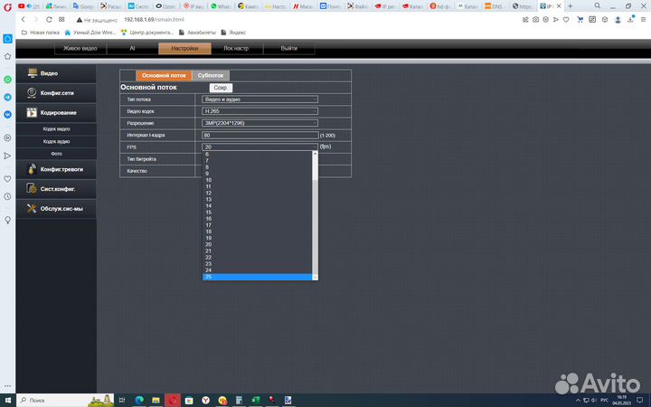Viewport: 651px width, 407px height.
Task: Click the FPS list scrollbar
Action: (315, 217)
